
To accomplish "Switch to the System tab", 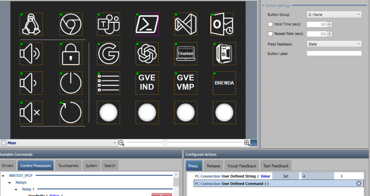I will click(91, 166).
